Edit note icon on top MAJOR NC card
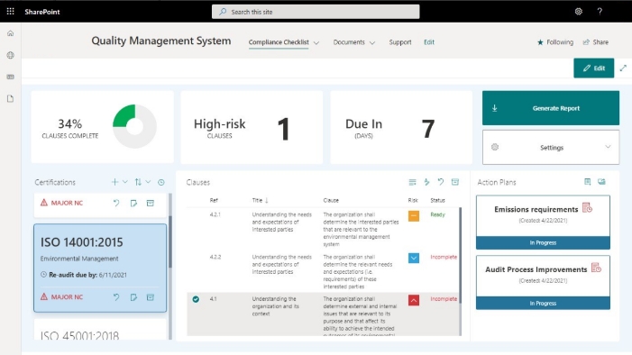This screenshot has width=632, height=355. pos(133,203)
